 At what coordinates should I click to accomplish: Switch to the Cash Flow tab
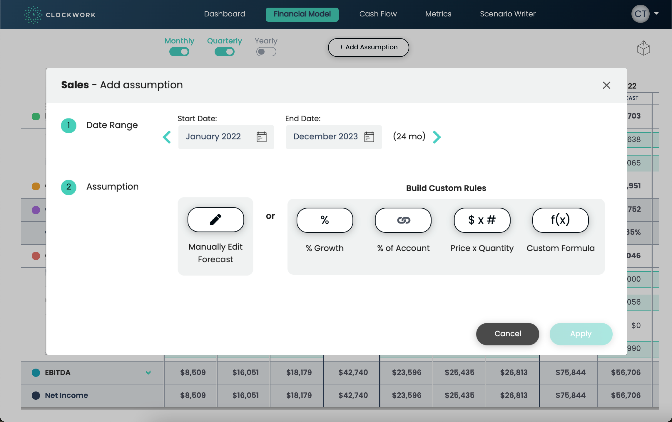pyautogui.click(x=378, y=13)
